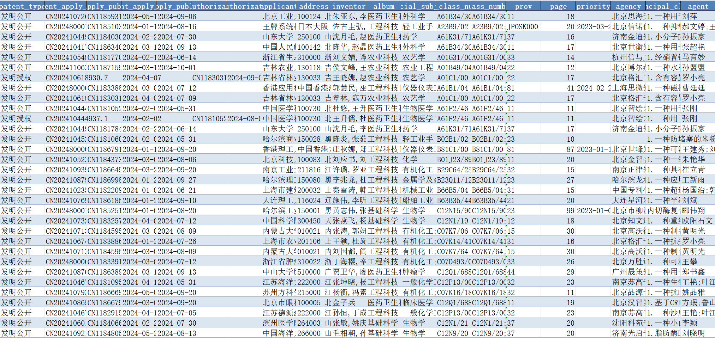The image size is (715, 338).
Task: Click the 'priority' column header
Action: (593, 6)
